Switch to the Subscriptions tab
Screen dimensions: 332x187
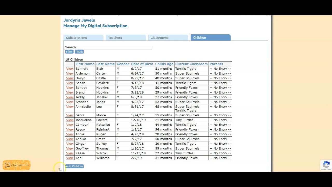pos(83,38)
